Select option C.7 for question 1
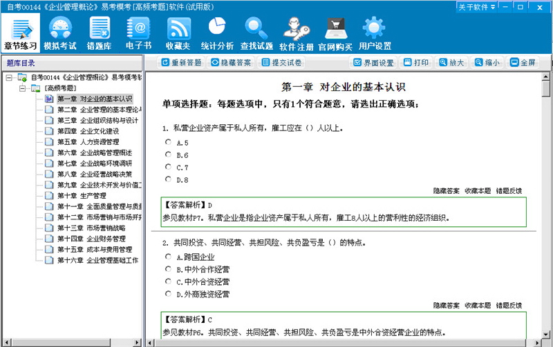The height and width of the screenshot is (347, 553). coord(168,166)
